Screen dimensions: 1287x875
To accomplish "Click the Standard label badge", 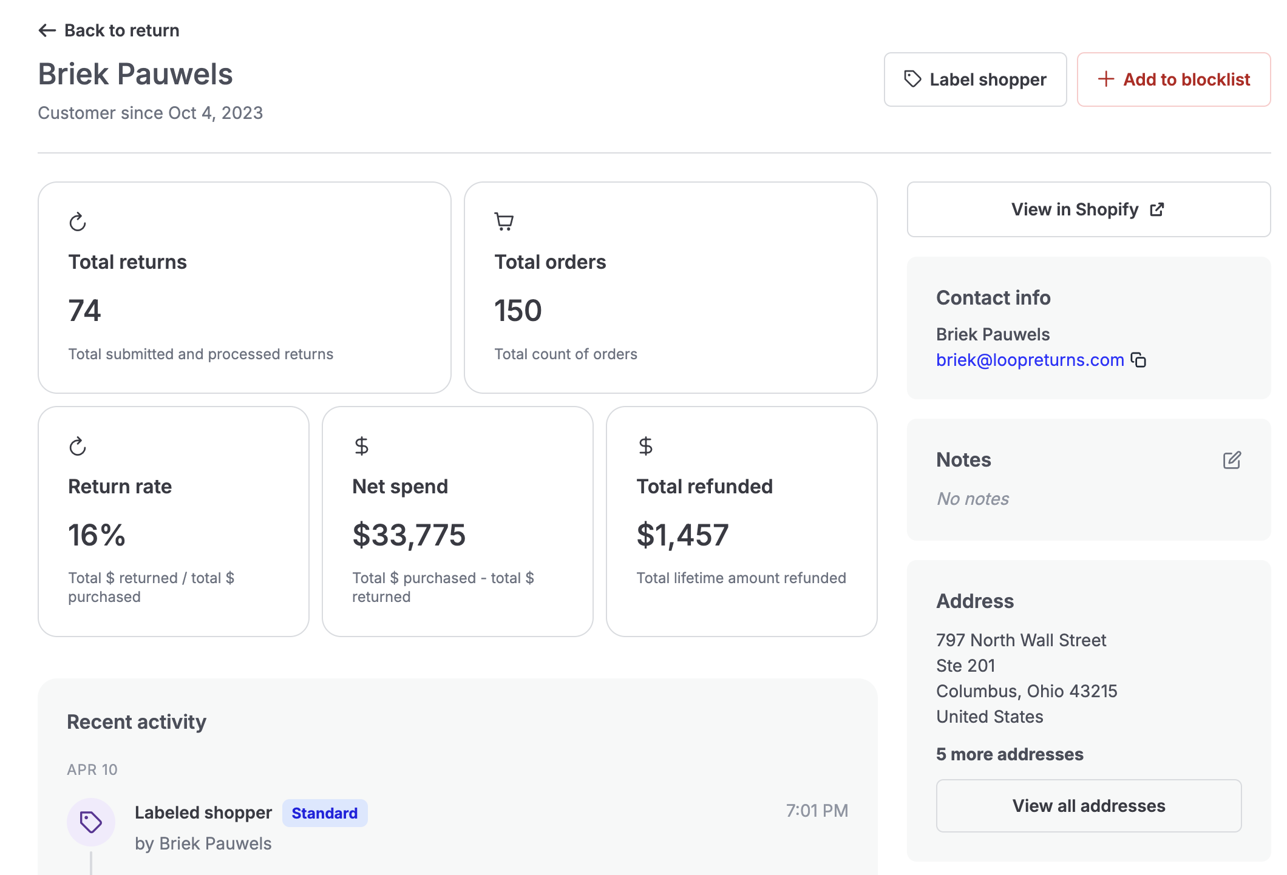I will (324, 813).
